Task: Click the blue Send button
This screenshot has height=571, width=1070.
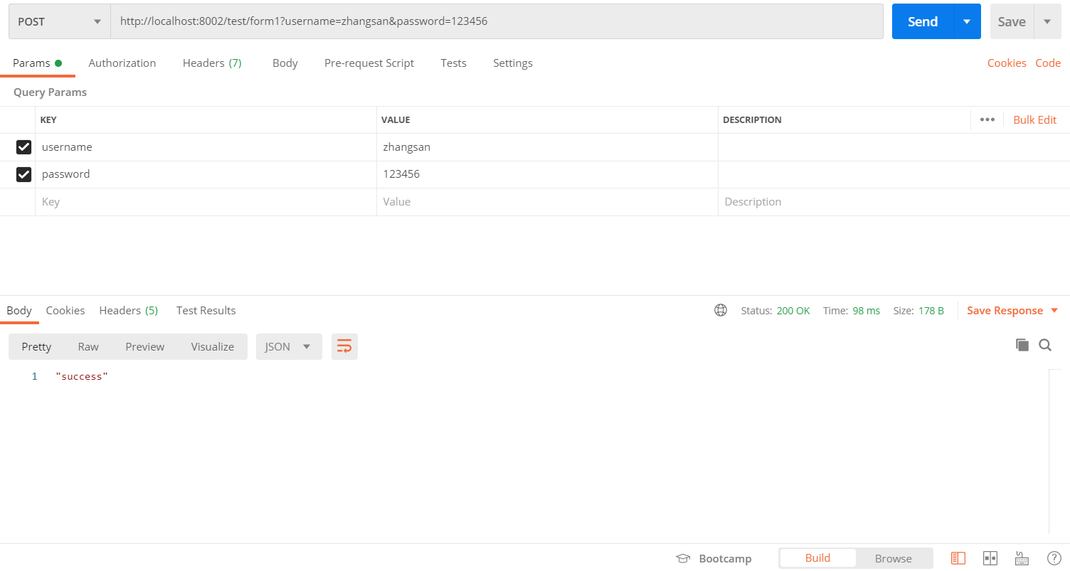Action: pos(923,21)
